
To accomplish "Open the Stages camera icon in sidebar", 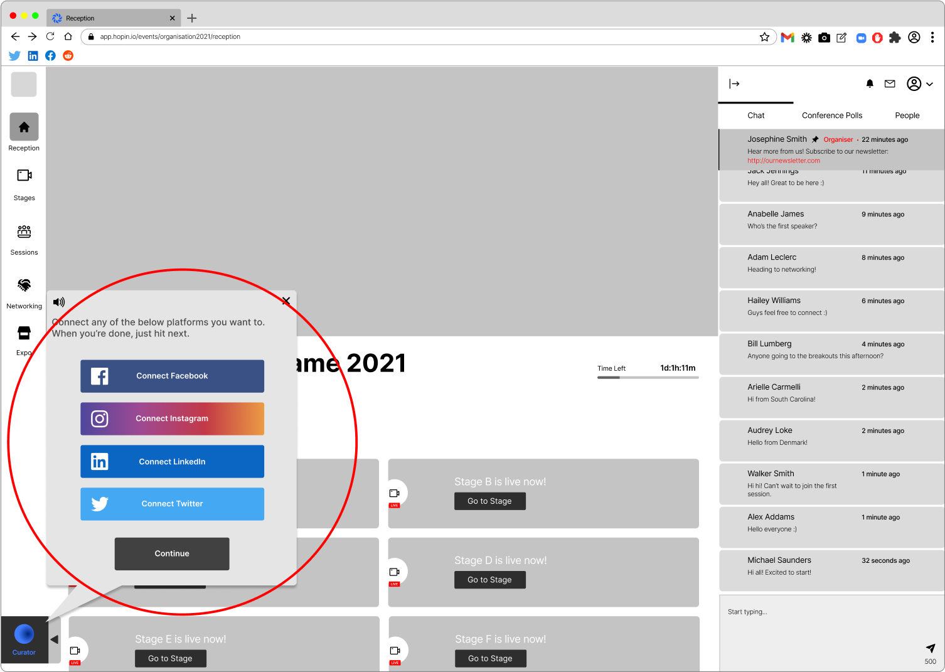I will pos(24,175).
